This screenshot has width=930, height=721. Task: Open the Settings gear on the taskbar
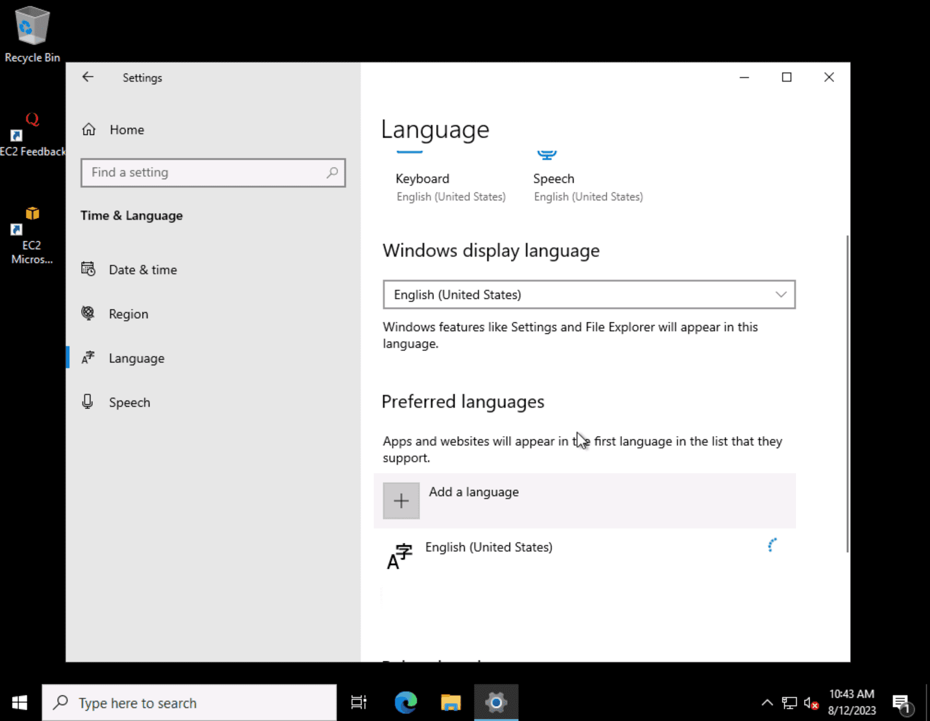point(496,702)
